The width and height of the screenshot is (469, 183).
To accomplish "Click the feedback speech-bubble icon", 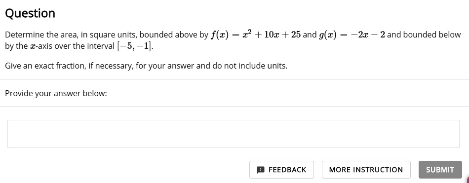I will (261, 170).
